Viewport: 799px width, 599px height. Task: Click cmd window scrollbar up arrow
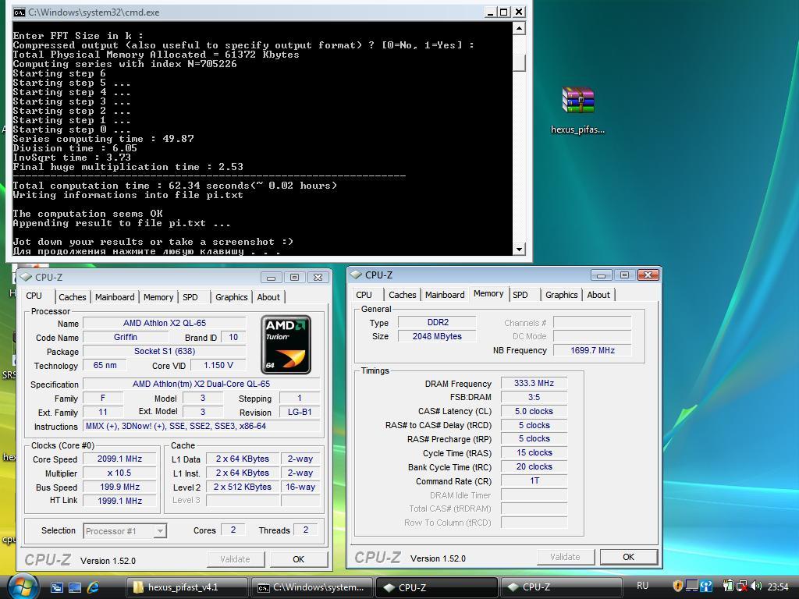pyautogui.click(x=519, y=28)
